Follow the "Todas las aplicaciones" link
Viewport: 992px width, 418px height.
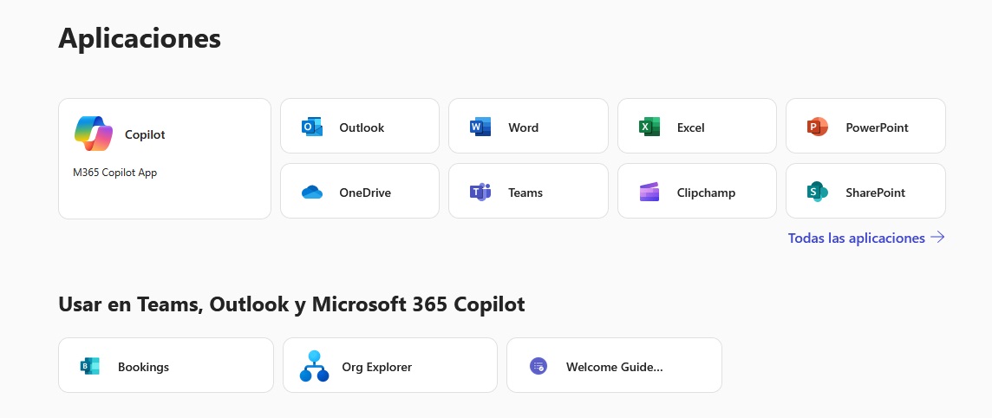point(856,238)
